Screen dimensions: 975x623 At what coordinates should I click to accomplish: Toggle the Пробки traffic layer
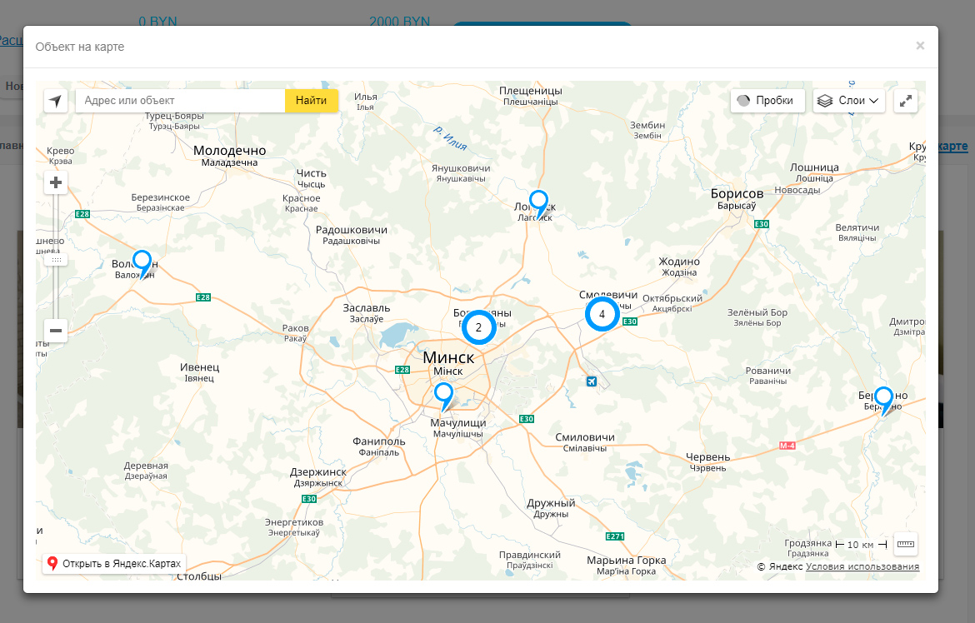pyautogui.click(x=767, y=101)
